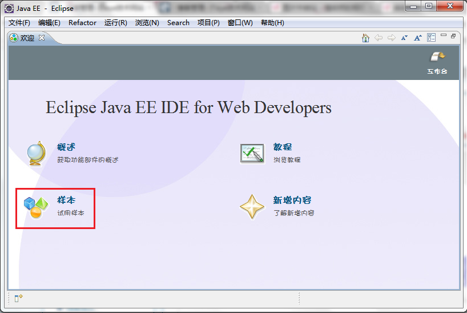The height and width of the screenshot is (313, 467).
Task: Open the 浏览(N) menu
Action: click(147, 23)
